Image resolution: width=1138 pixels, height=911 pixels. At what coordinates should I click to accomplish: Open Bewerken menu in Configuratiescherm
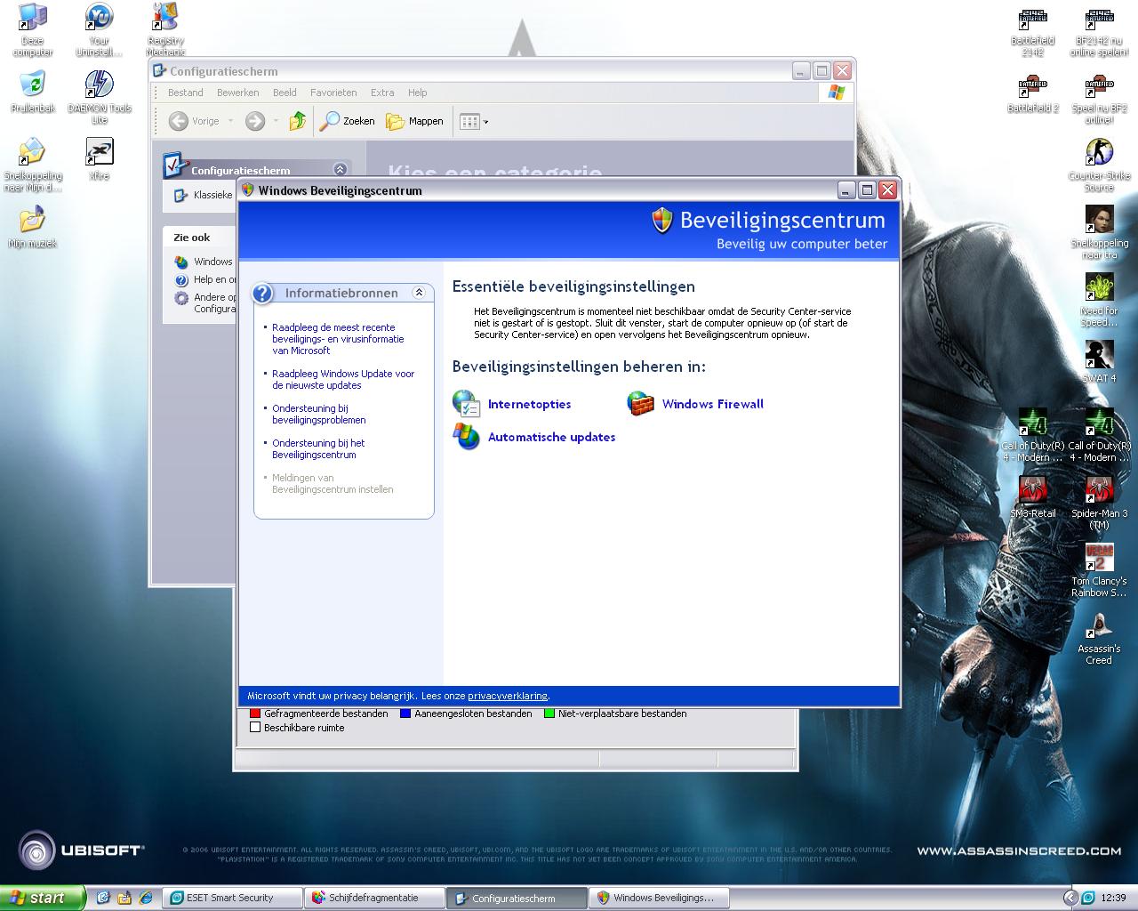click(x=238, y=93)
